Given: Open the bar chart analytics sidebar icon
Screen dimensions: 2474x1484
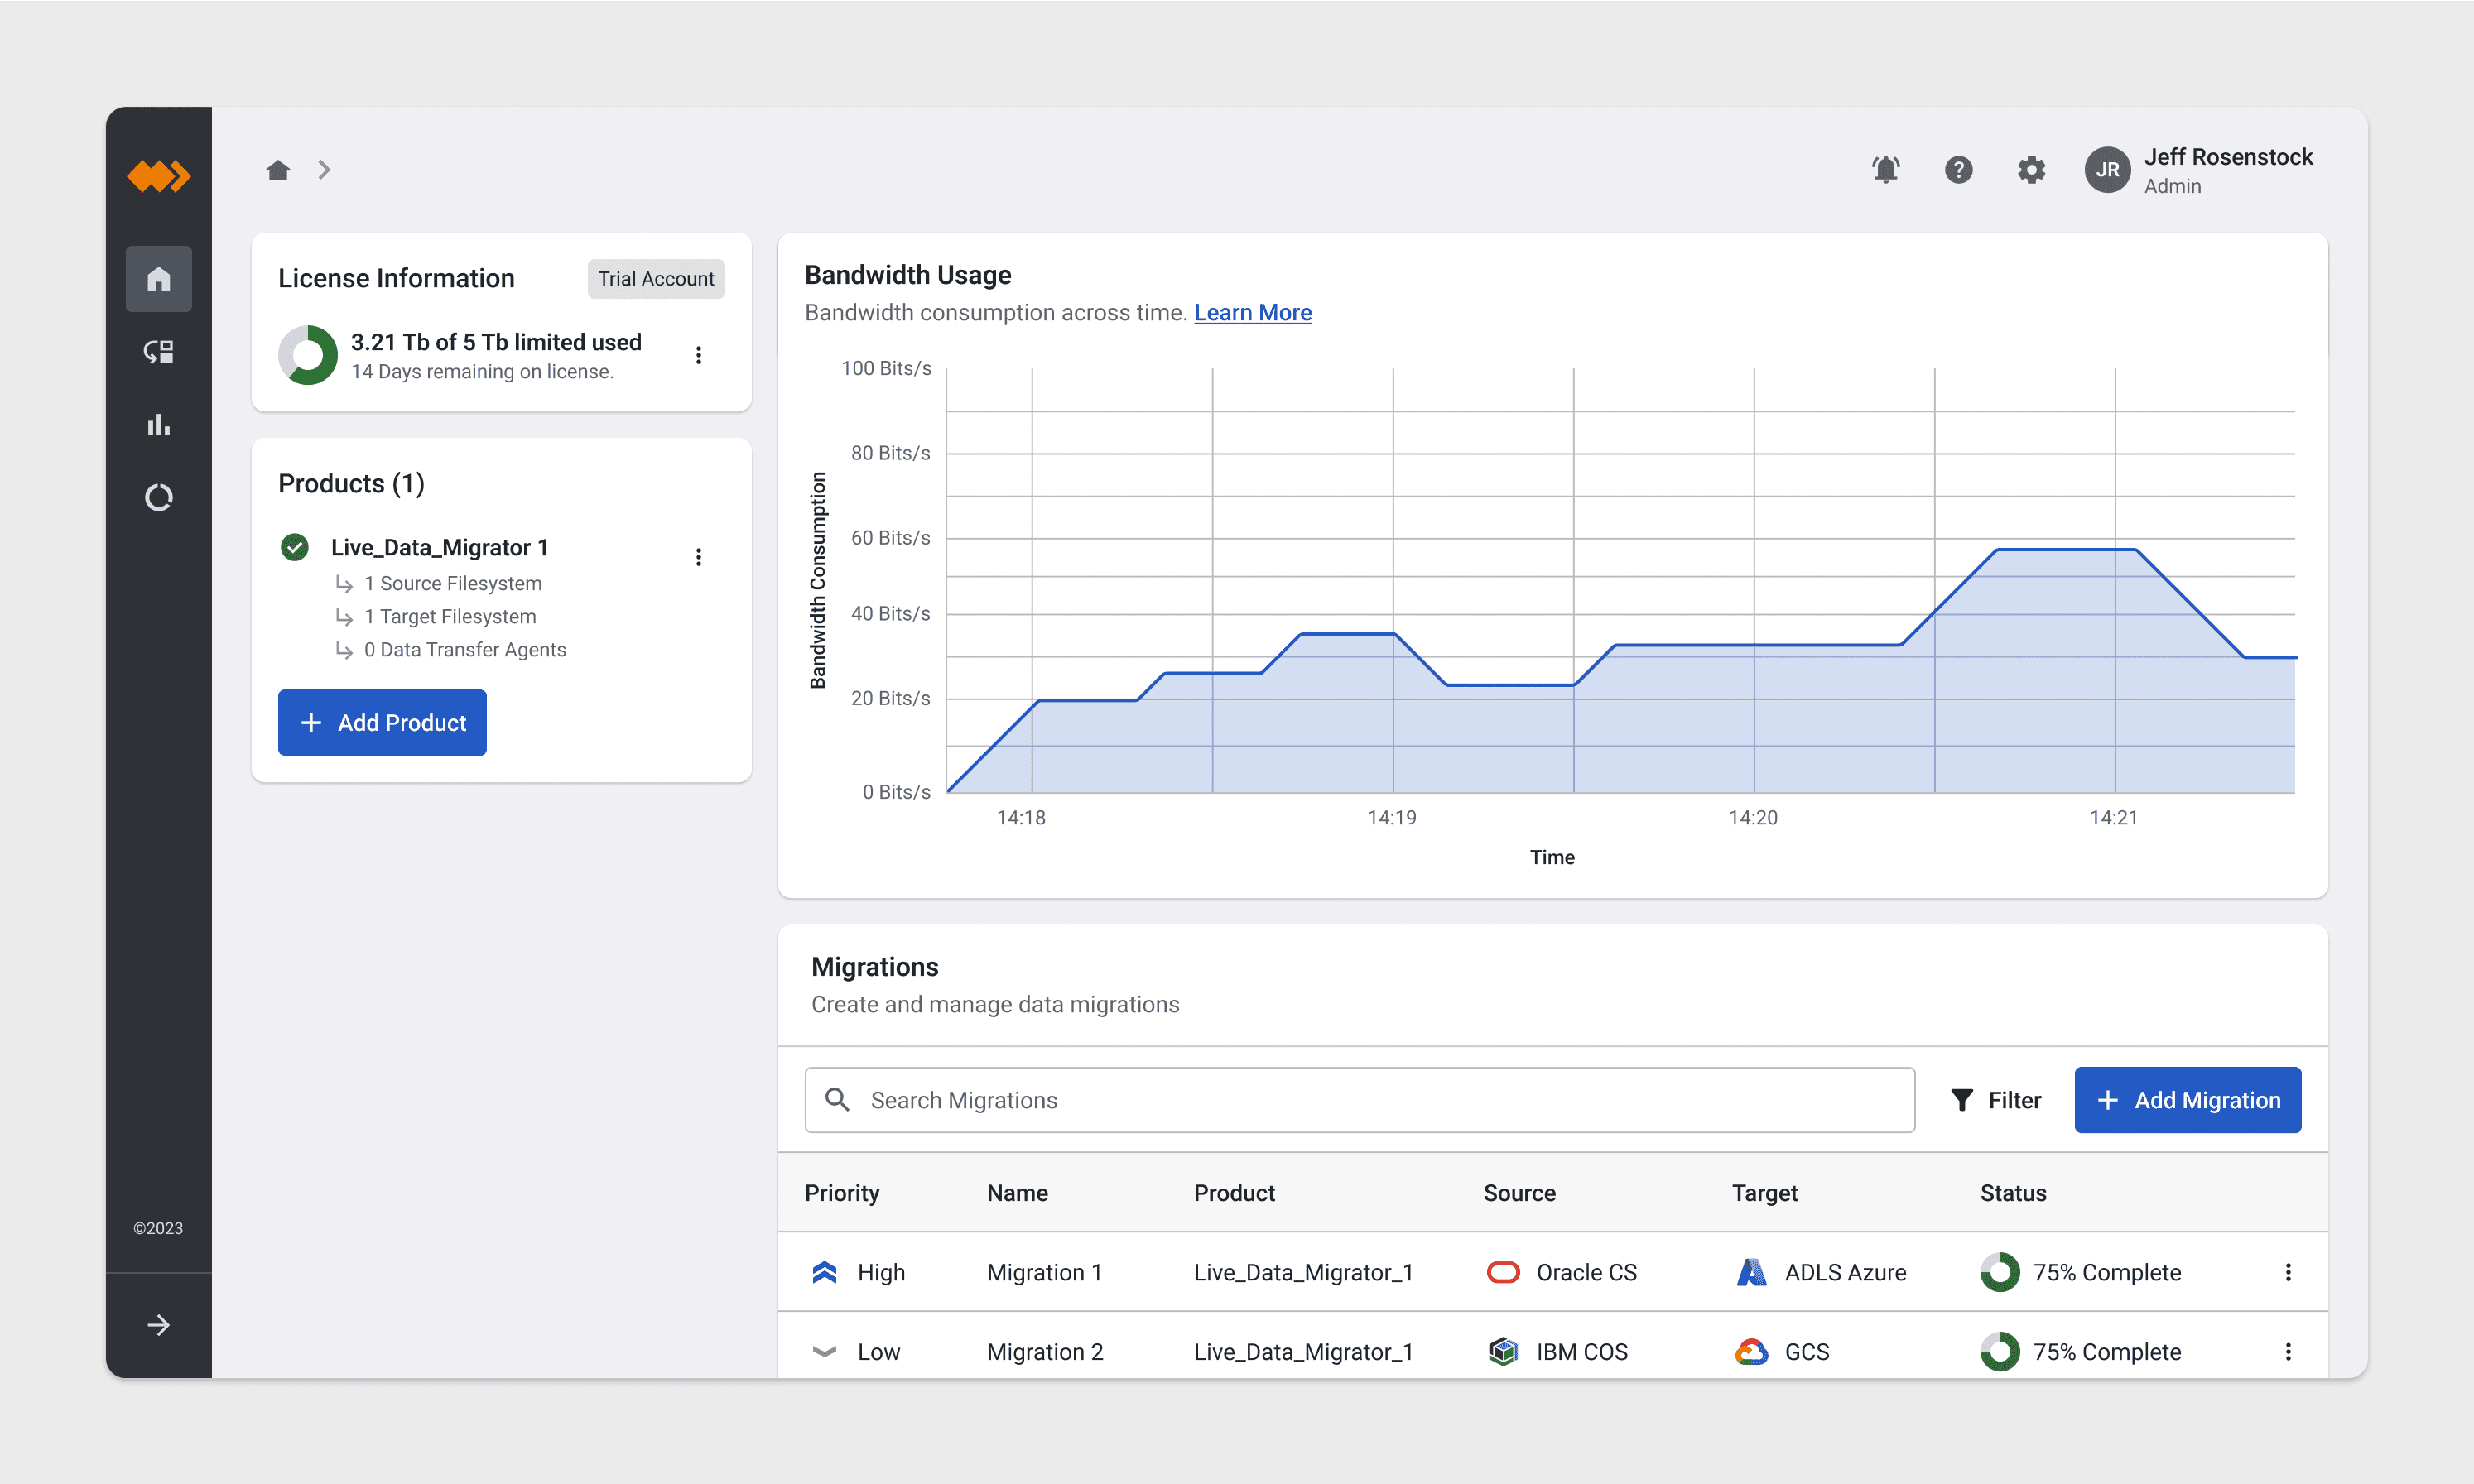Looking at the screenshot, I should [158, 425].
